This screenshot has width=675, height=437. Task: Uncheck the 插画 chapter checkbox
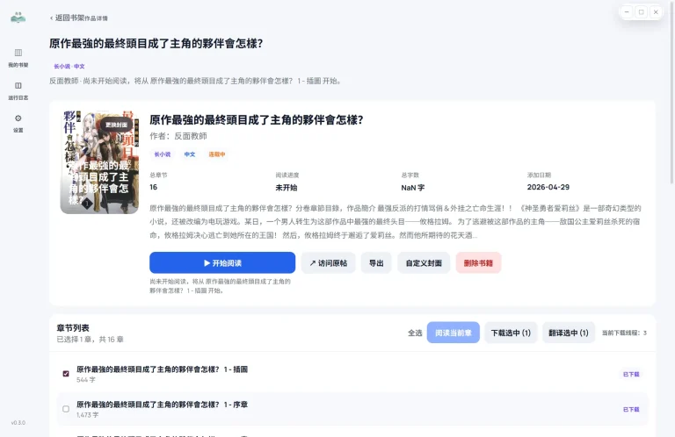pos(66,373)
